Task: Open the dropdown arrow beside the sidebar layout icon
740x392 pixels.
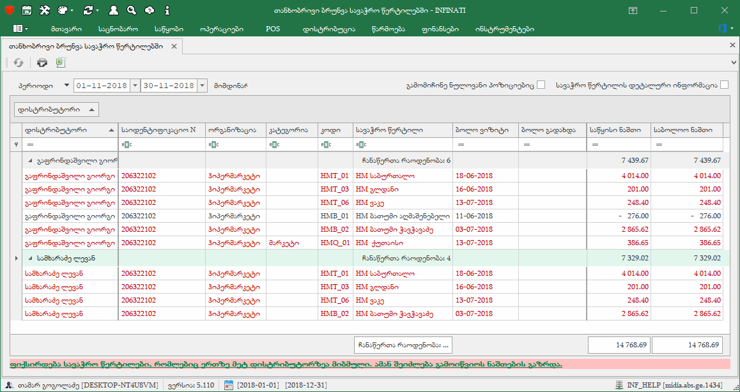Action: (26, 29)
